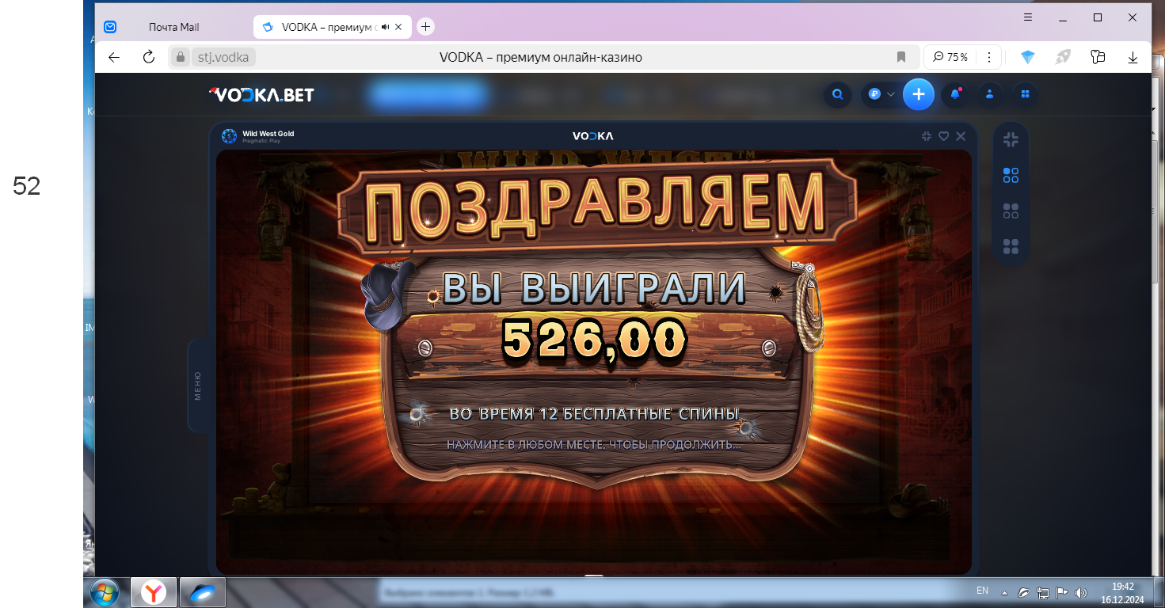Open the browser hamburger menu
This screenshot has width=1165, height=608.
pyautogui.click(x=1028, y=17)
